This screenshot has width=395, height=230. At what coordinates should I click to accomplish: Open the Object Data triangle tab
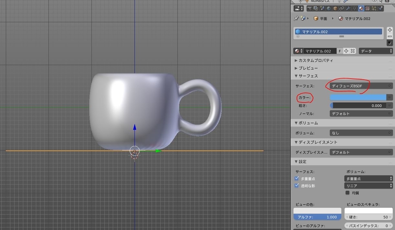click(354, 8)
